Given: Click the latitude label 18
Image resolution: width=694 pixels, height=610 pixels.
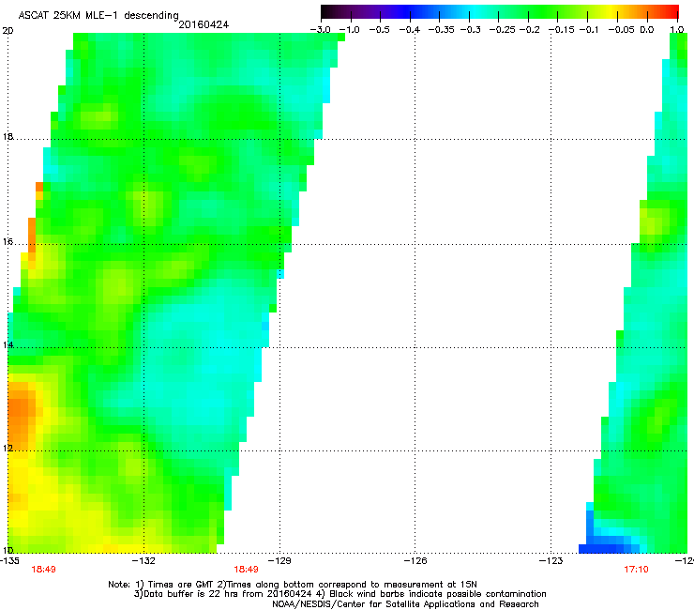Looking at the screenshot, I should point(8,136).
